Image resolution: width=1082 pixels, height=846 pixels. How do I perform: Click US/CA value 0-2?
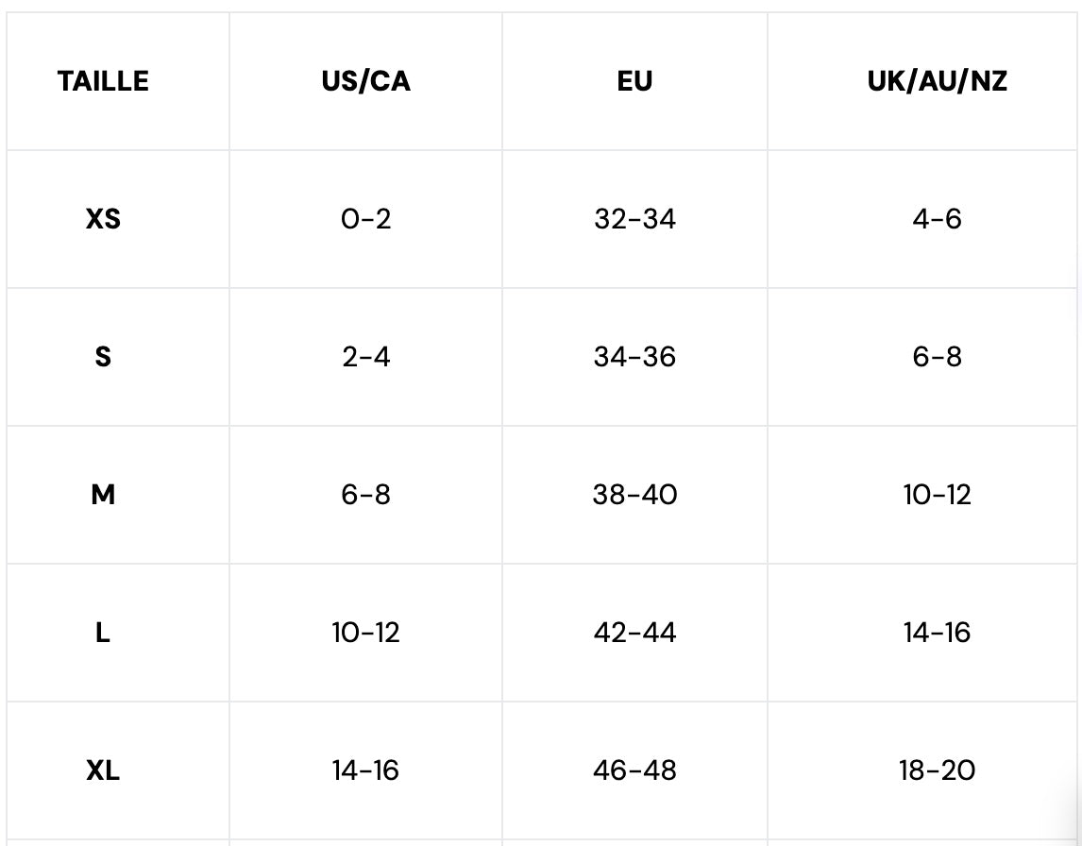[365, 219]
